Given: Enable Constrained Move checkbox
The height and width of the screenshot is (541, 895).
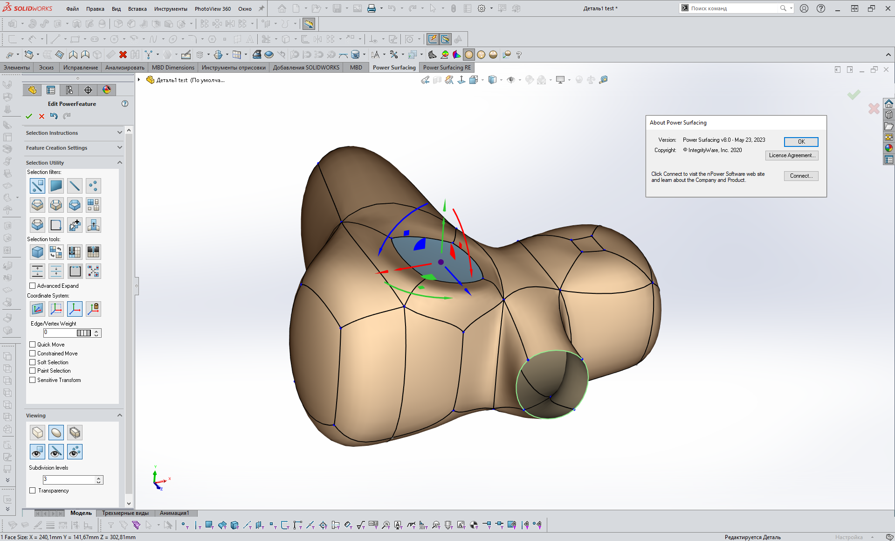Looking at the screenshot, I should click(33, 354).
